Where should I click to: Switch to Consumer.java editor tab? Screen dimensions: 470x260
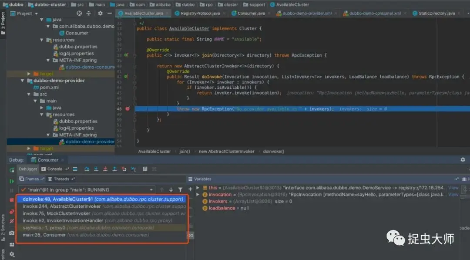(x=251, y=13)
